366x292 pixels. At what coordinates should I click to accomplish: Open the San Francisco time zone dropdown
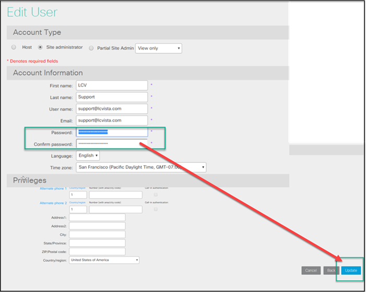coord(141,167)
